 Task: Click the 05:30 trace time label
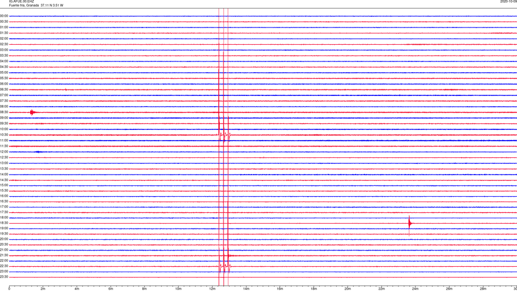[x=4, y=78]
